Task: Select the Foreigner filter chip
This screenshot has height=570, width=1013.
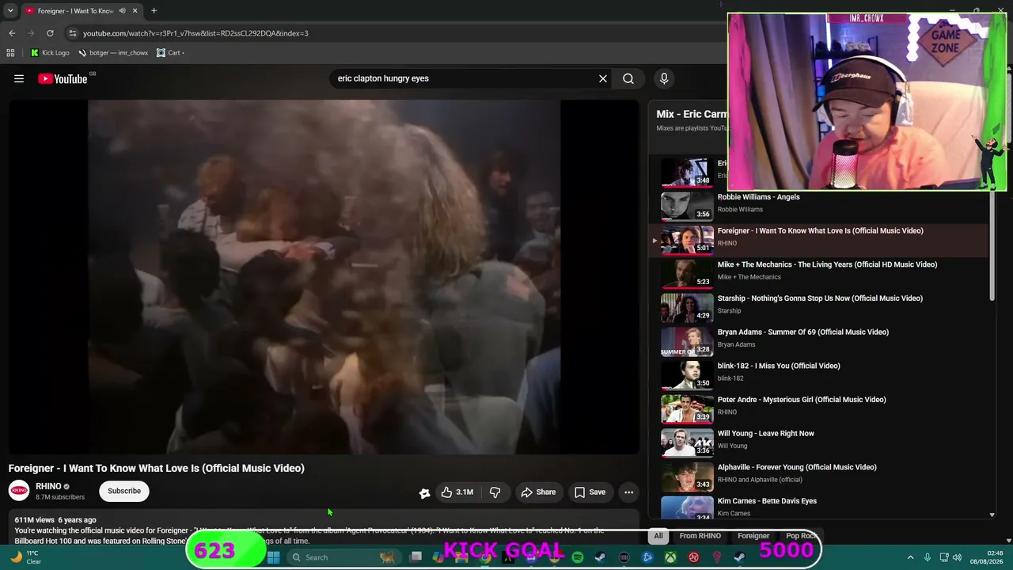Action: 753,536
